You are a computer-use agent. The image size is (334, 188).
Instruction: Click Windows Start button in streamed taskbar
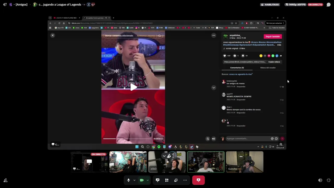point(137,147)
